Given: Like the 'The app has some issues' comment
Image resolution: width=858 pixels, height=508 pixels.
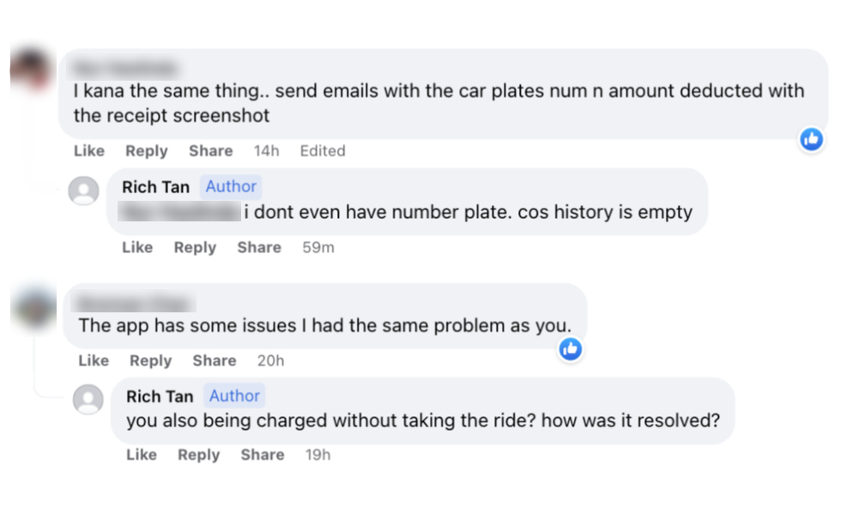Looking at the screenshot, I should tap(94, 360).
